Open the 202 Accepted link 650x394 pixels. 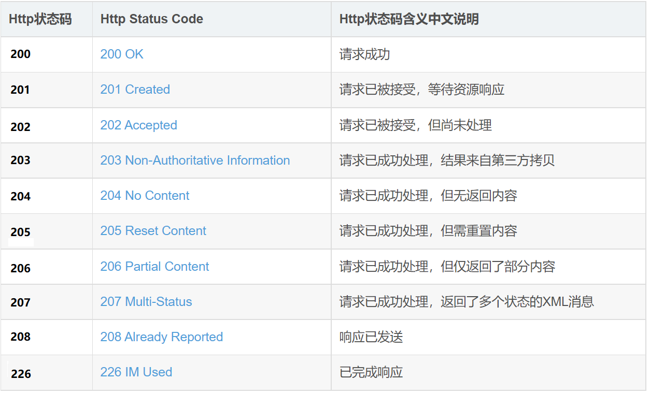(x=138, y=125)
